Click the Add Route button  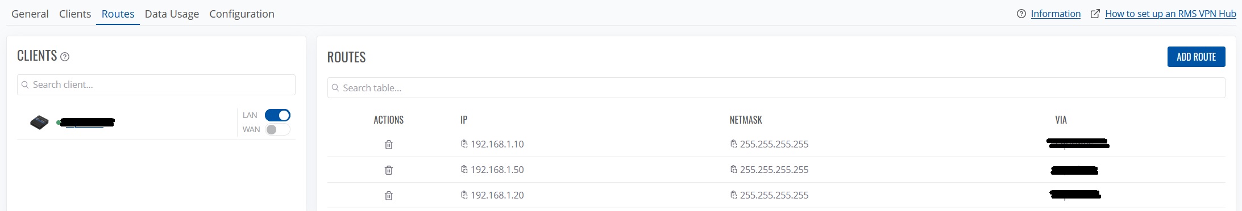[x=1196, y=57]
